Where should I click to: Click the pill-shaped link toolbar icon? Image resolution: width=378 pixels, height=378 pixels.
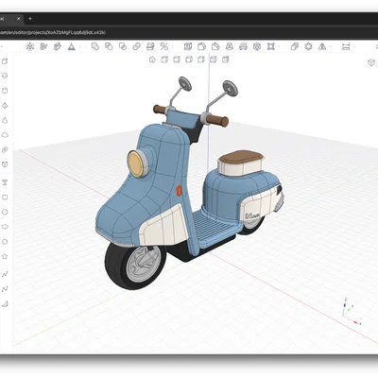point(136,46)
